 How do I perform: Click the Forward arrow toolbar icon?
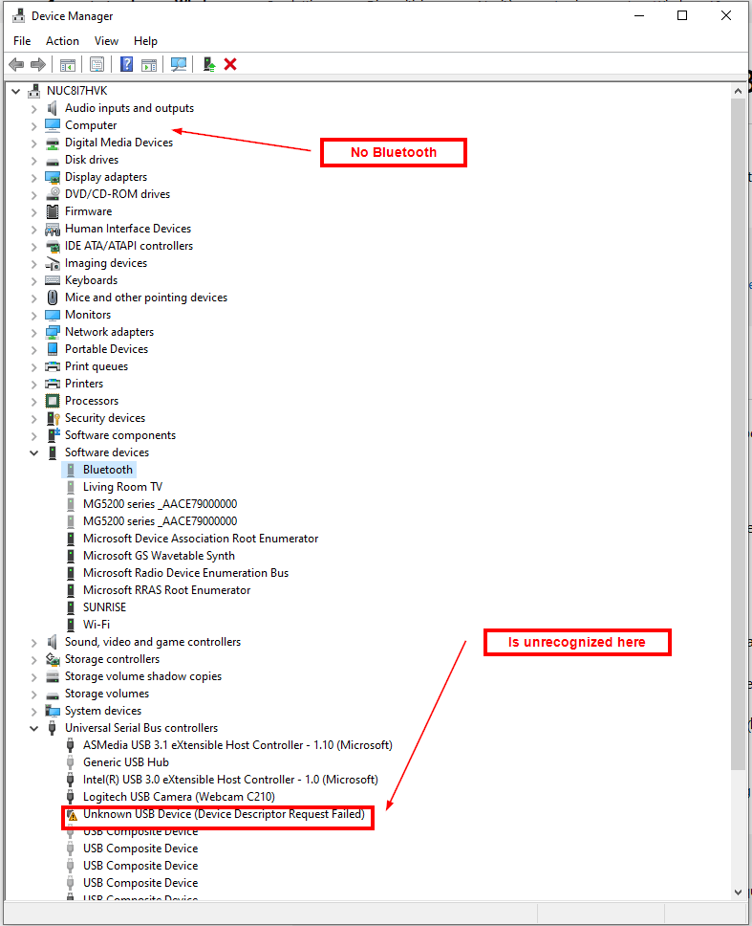(38, 64)
